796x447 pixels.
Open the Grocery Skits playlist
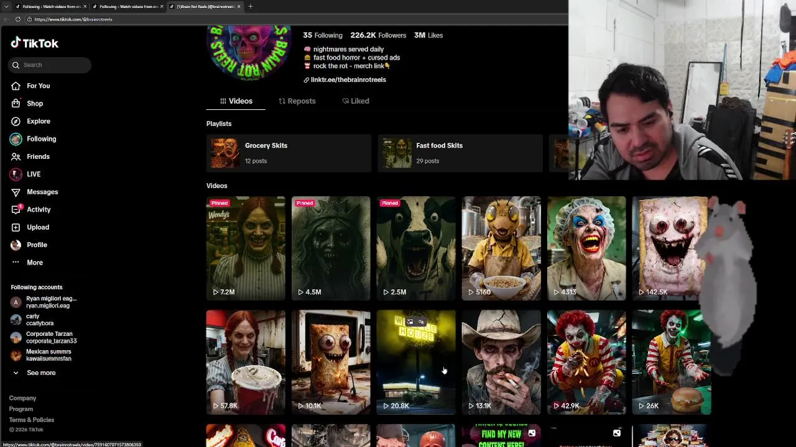pos(289,153)
